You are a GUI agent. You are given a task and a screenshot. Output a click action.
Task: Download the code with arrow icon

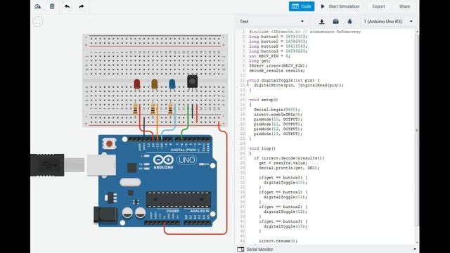(322, 22)
